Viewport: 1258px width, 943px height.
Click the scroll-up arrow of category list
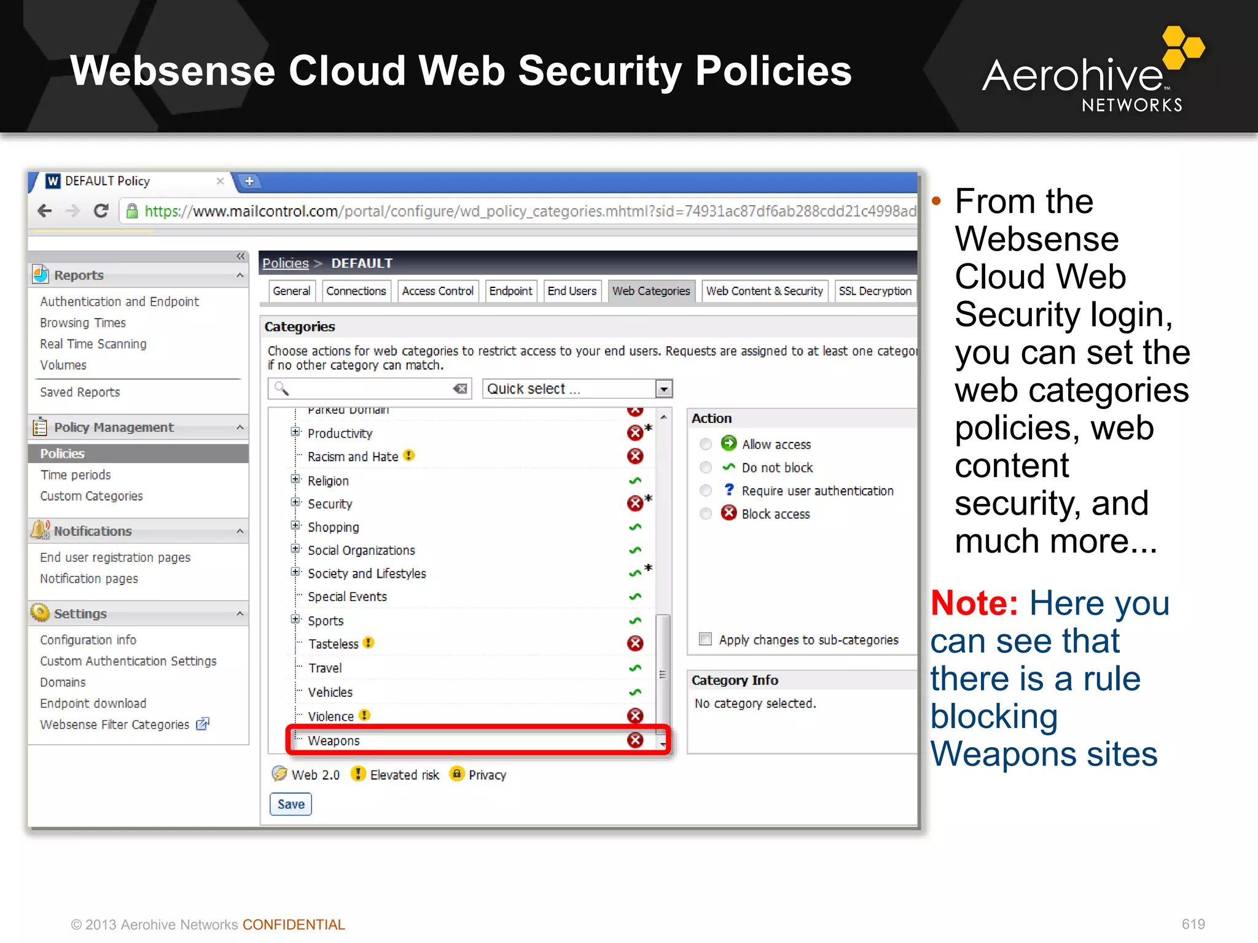[663, 416]
